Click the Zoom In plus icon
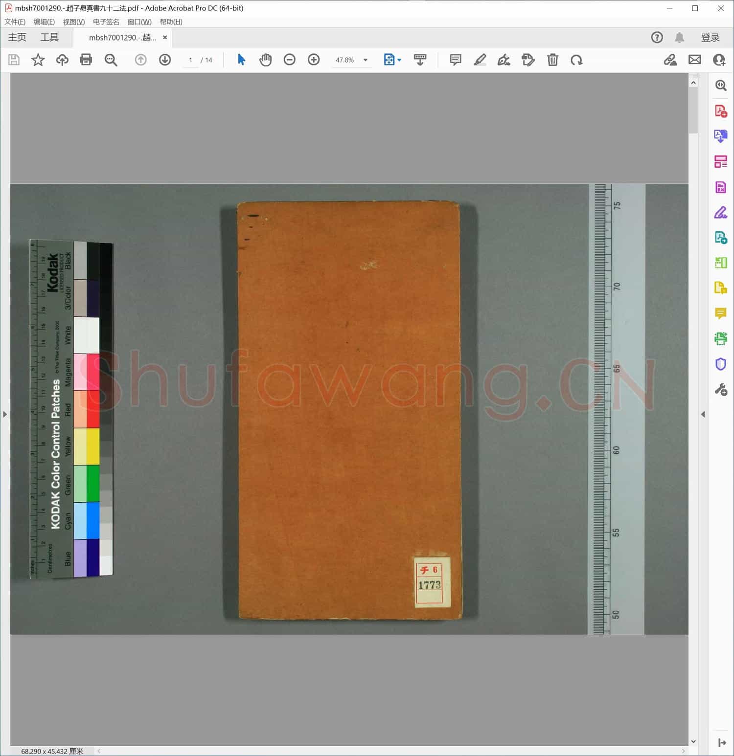The height and width of the screenshot is (756, 734). coord(314,60)
